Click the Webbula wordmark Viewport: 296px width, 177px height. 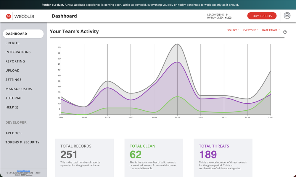(x=24, y=16)
